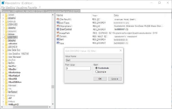
Task: Select the Esadecimale radio button
Action: (96, 68)
